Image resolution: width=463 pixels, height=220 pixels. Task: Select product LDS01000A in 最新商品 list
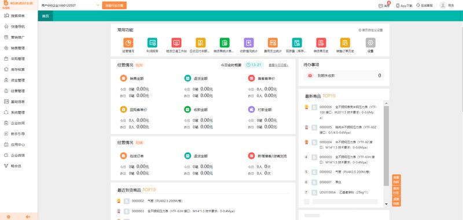pyautogui.click(x=344, y=192)
